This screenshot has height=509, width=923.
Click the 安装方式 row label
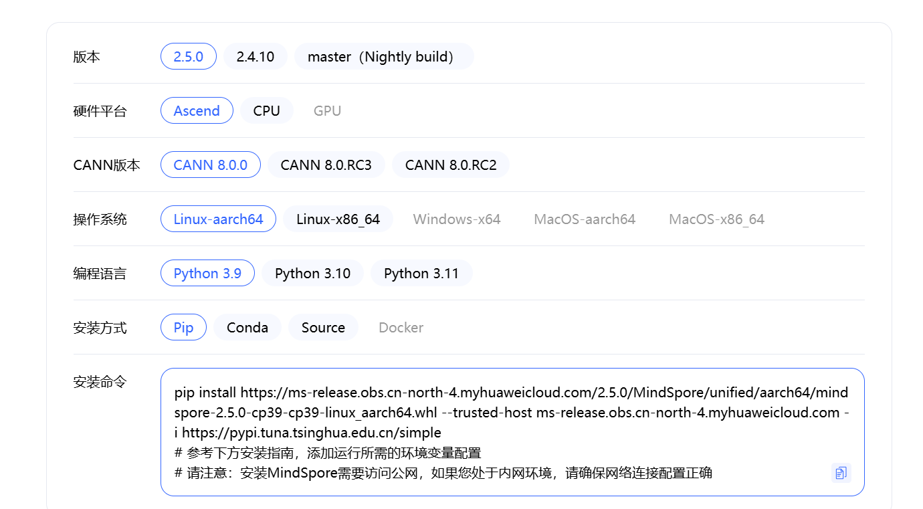tap(100, 328)
